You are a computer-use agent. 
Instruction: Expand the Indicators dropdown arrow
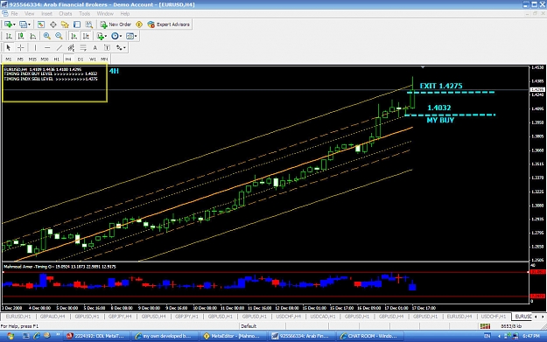pos(106,36)
